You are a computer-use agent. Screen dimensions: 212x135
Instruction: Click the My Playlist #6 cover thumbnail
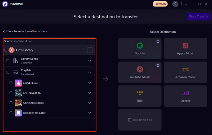click(x=18, y=93)
